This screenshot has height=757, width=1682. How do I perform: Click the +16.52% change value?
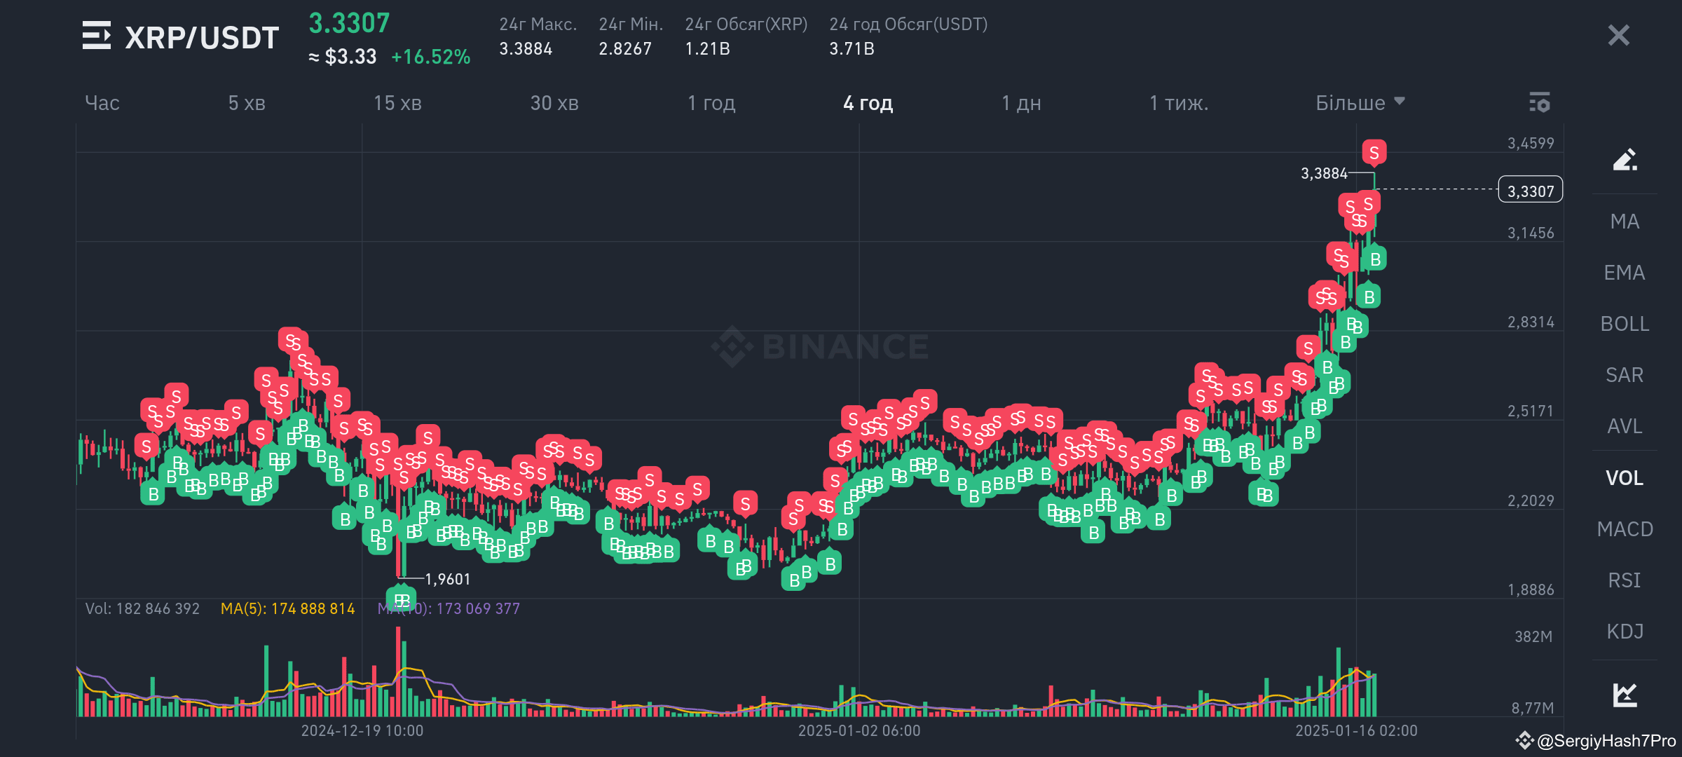click(430, 57)
